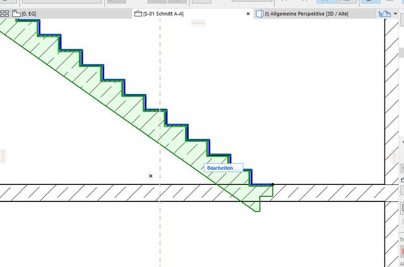Close the S-01 Schnitt A-A tab
Viewport: 404px width, 267px height.
coord(248,14)
